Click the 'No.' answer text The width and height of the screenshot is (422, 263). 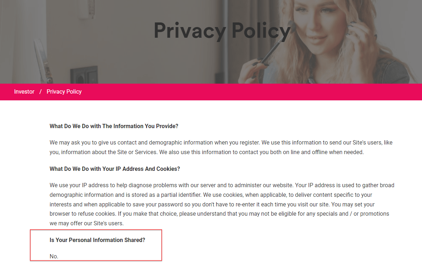pyautogui.click(x=54, y=256)
